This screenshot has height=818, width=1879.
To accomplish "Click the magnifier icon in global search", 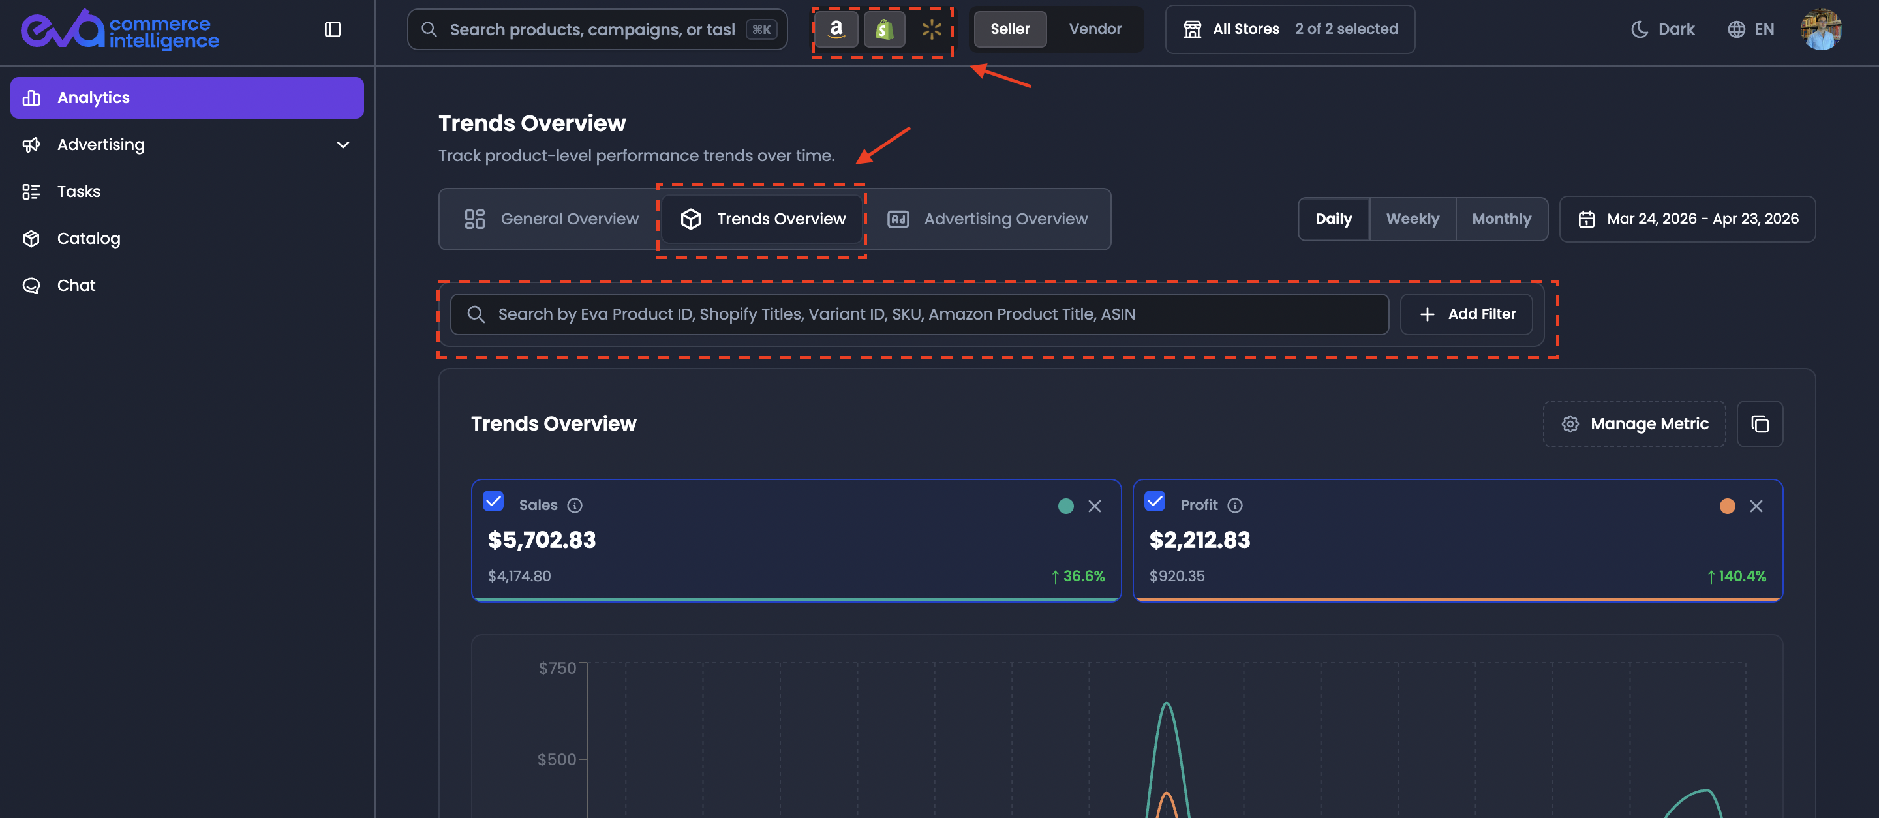I will 429,29.
